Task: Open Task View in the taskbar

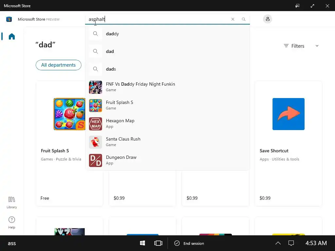Action: [158, 243]
